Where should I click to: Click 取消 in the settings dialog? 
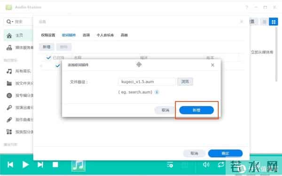point(194,153)
